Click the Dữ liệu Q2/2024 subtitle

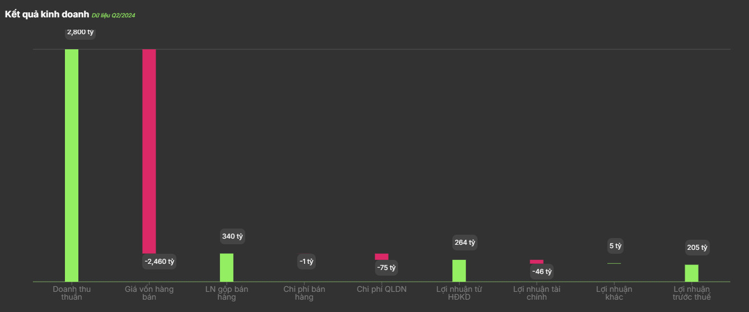114,16
